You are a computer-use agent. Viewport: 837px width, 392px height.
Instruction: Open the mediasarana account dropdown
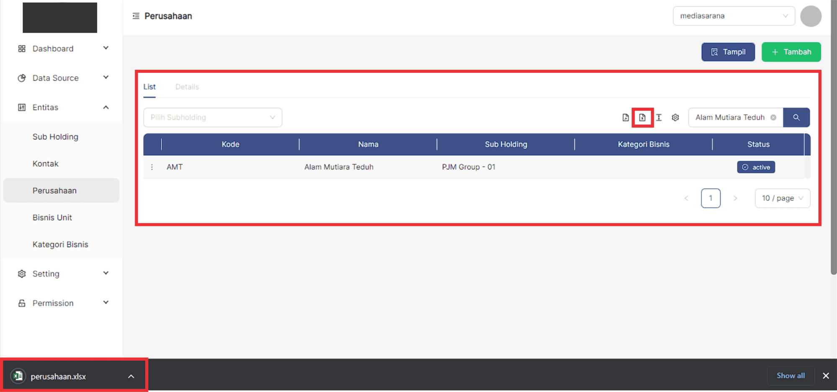coord(733,16)
